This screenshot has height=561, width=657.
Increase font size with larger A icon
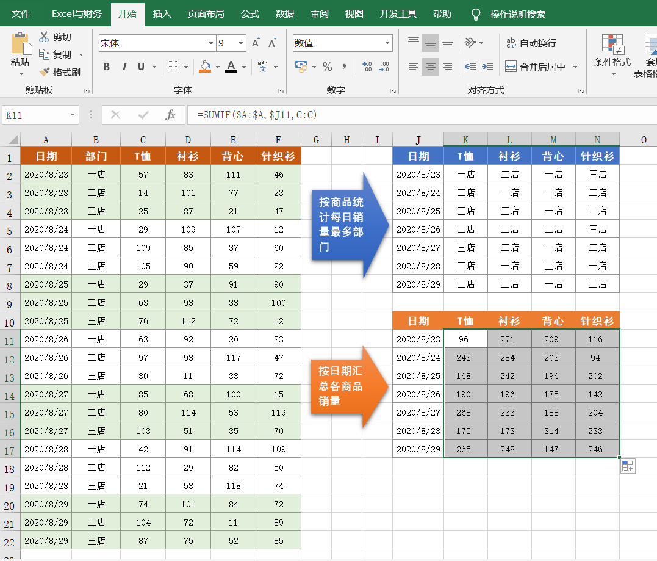[x=256, y=43]
